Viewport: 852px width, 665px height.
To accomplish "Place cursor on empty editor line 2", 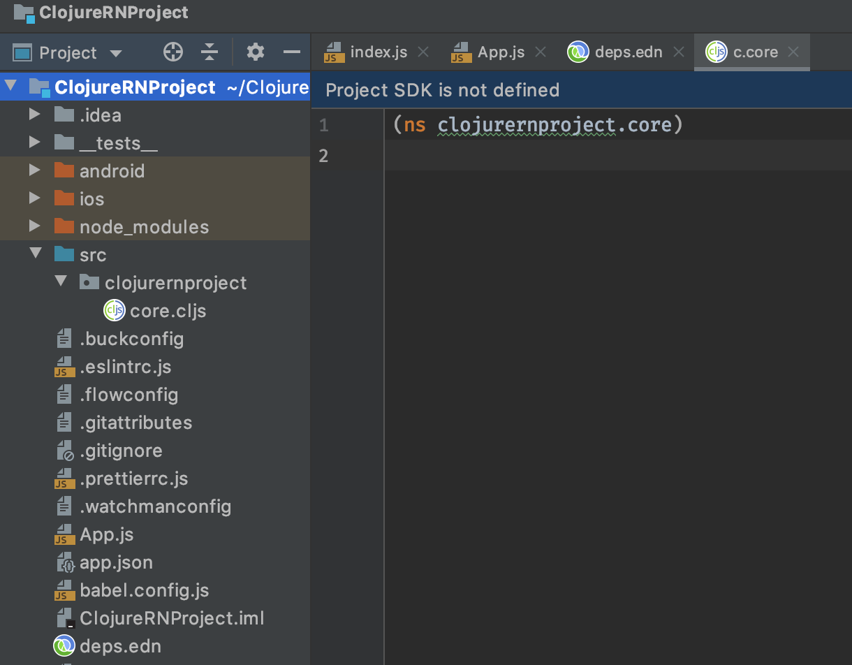I will click(618, 155).
